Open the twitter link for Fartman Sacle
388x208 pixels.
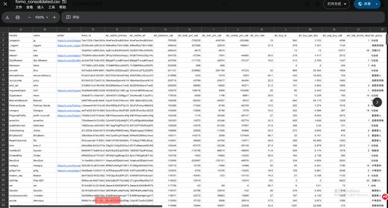[x=69, y=105]
